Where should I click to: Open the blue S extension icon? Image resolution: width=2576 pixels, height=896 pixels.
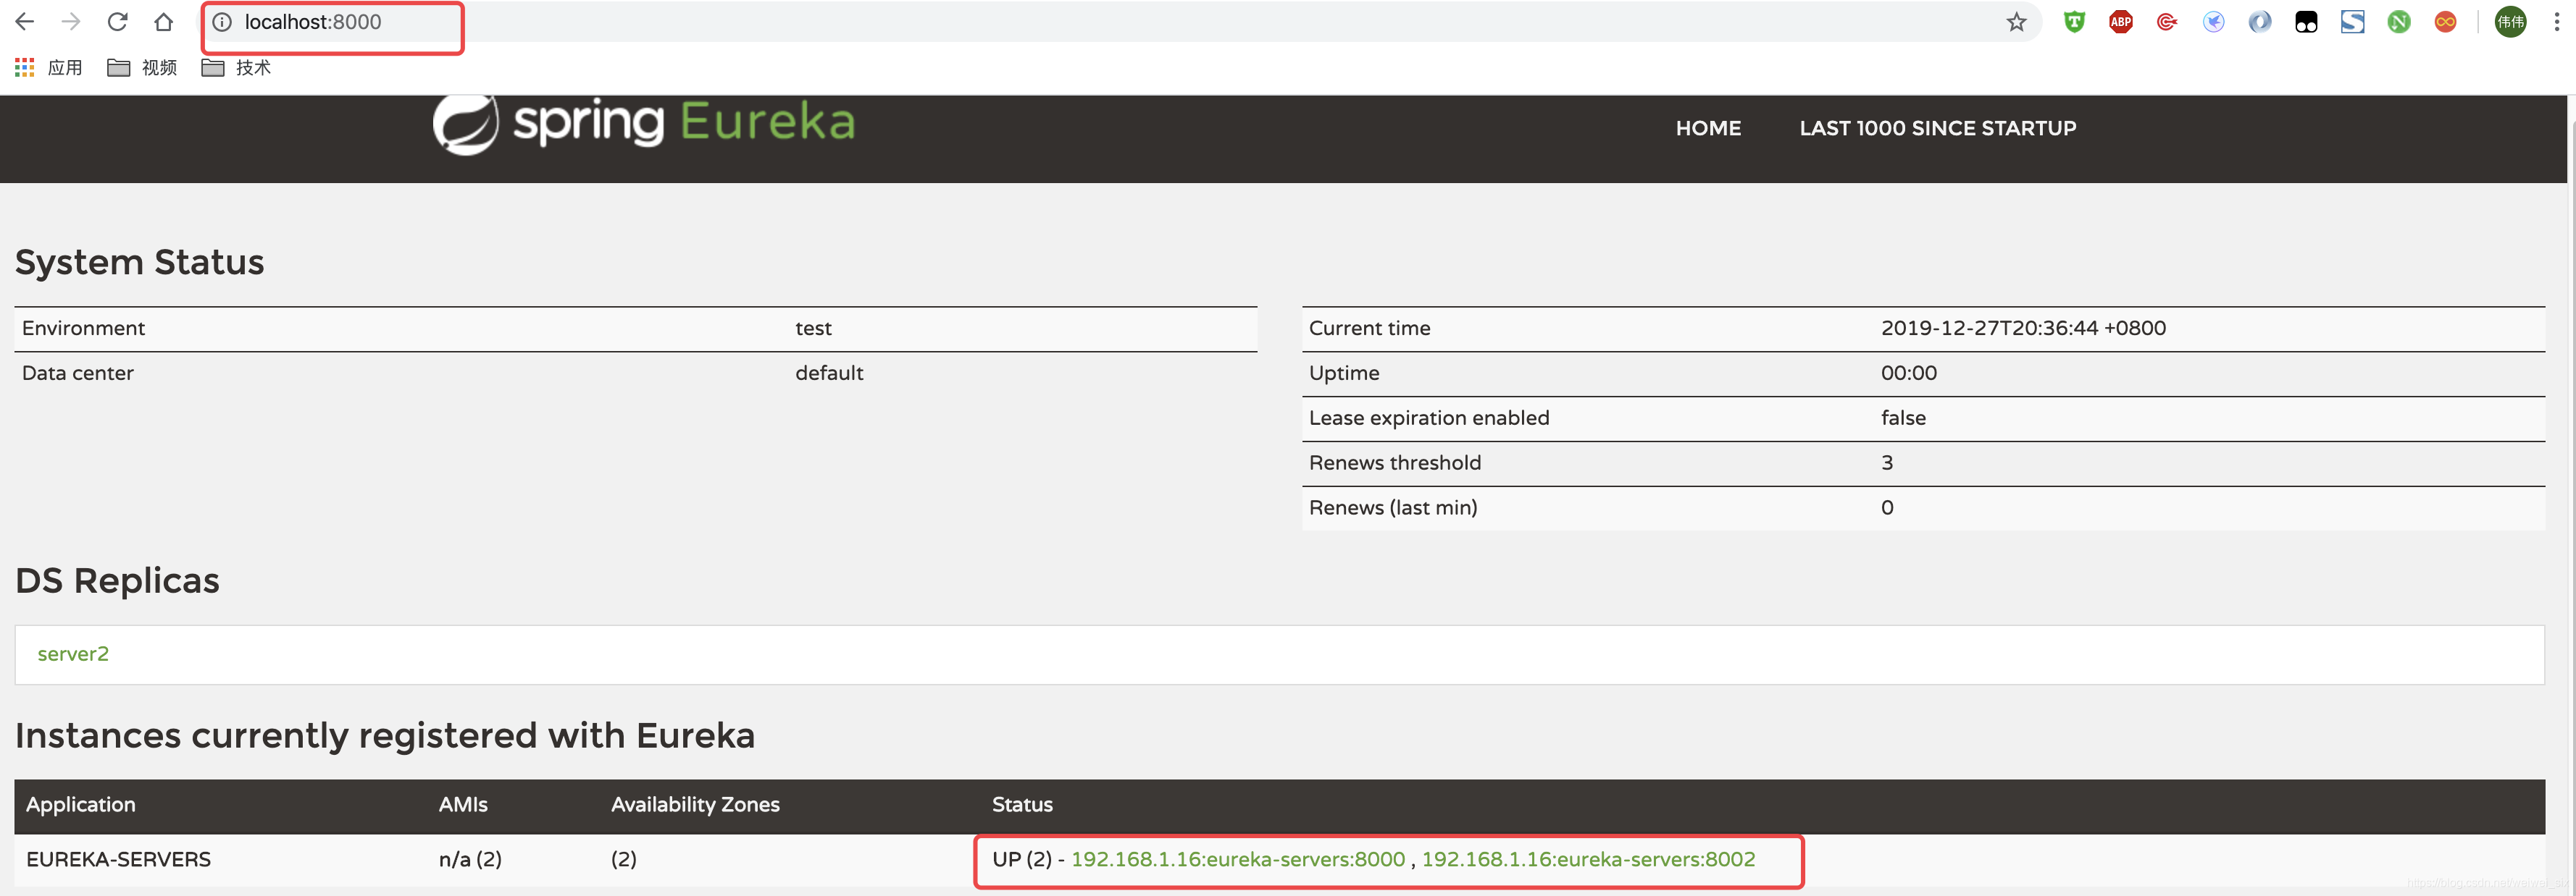click(x=2352, y=22)
